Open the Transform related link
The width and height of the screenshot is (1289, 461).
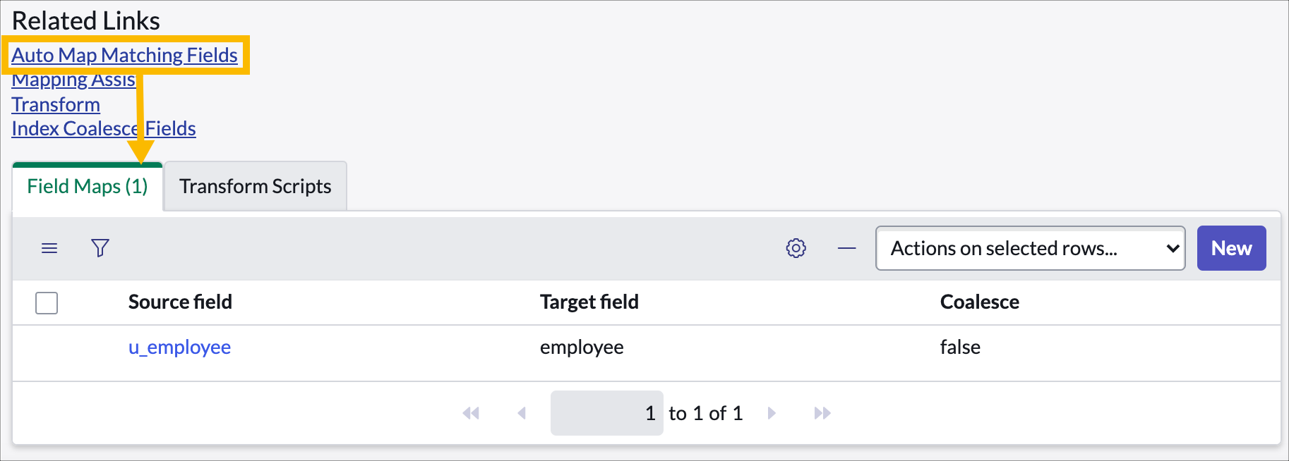coord(56,104)
